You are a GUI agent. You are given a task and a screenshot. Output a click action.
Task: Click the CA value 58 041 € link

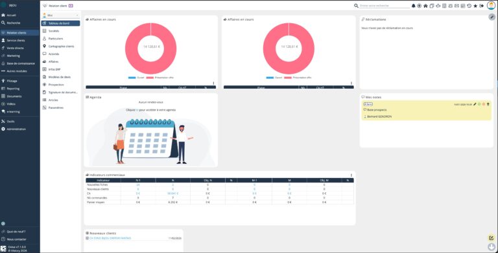tap(172, 193)
